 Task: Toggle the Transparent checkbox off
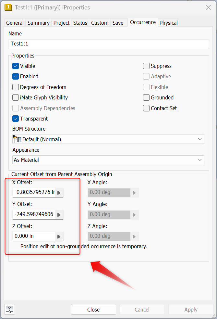tap(16, 119)
